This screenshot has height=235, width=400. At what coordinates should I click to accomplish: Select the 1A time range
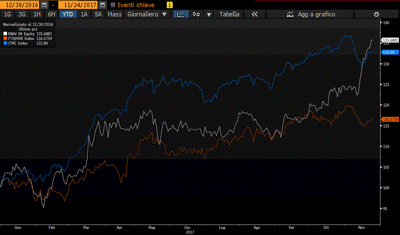tap(84, 14)
